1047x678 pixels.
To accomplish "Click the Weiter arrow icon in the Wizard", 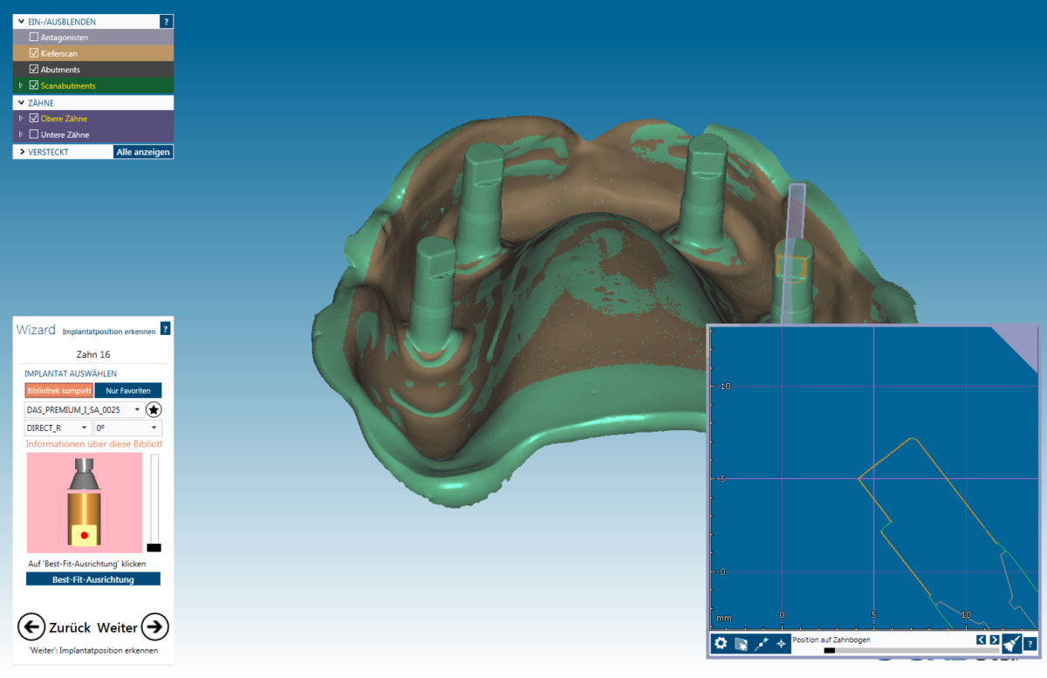I will [x=154, y=627].
